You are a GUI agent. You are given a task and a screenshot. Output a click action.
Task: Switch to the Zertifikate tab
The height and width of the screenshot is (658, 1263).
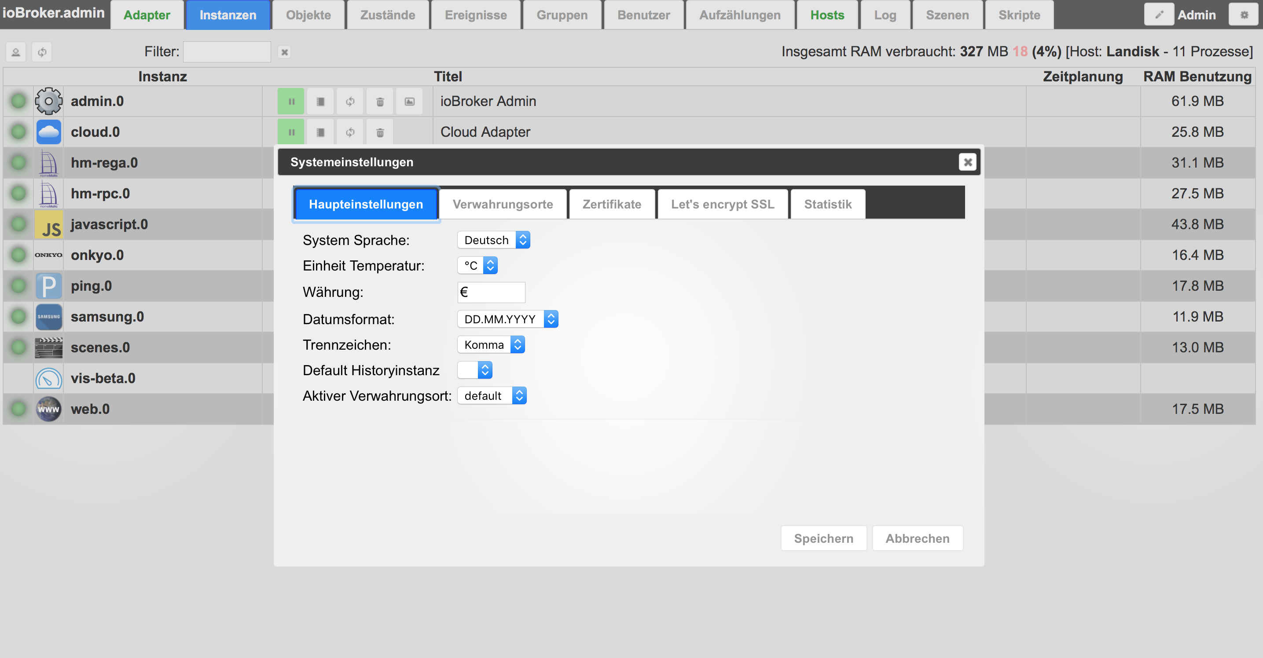click(611, 205)
